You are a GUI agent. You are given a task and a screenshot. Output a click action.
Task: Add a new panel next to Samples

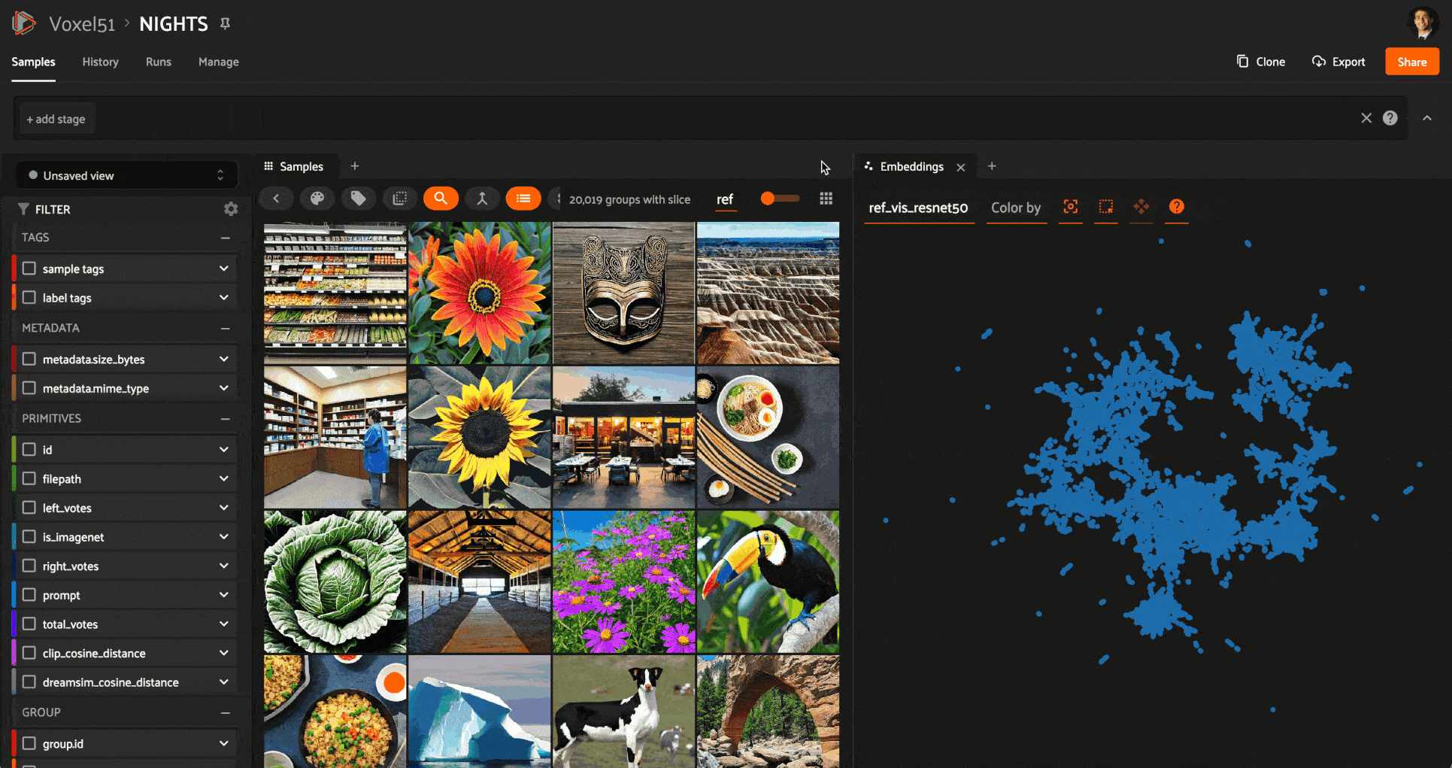point(355,166)
